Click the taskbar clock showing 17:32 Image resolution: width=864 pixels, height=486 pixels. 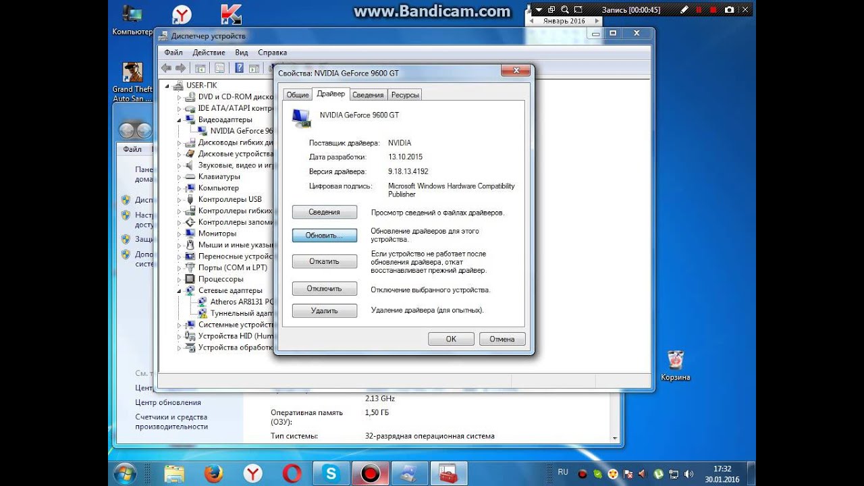pos(722,473)
